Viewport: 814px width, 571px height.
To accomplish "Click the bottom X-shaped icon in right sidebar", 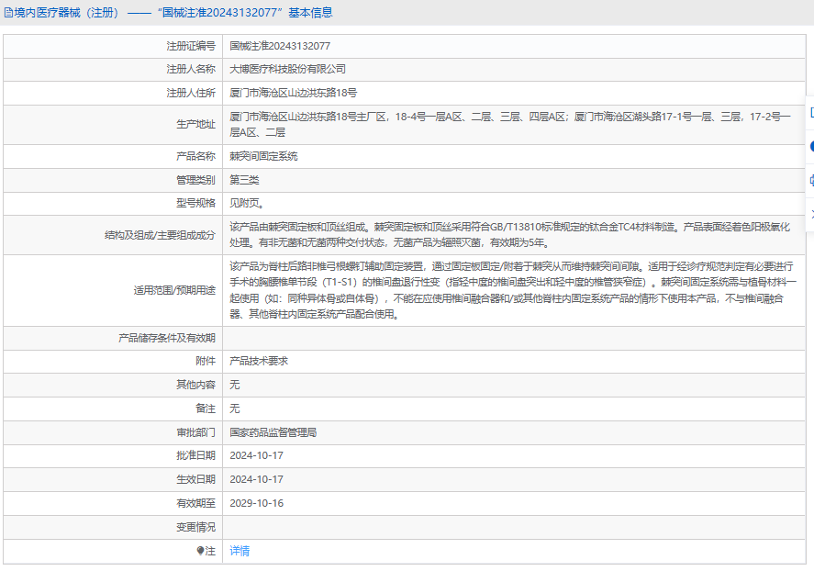I will coord(810,213).
